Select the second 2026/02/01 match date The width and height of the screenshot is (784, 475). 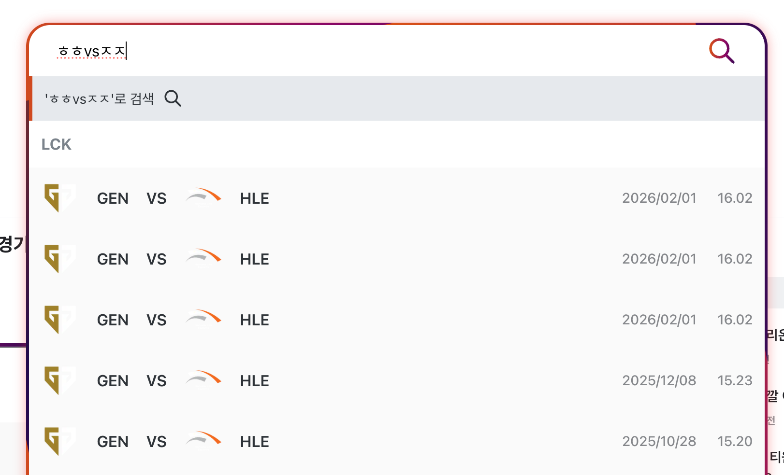pyautogui.click(x=659, y=259)
